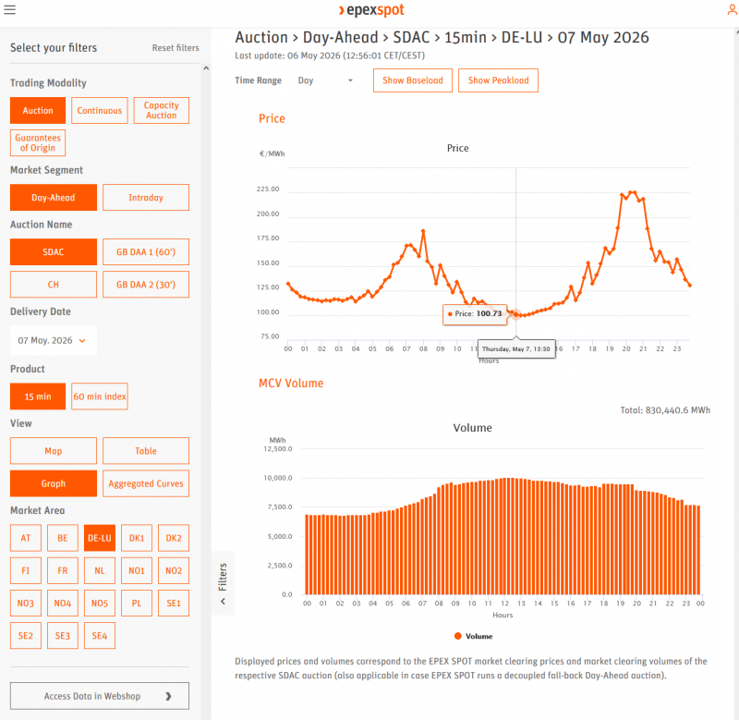
Task: Click the Price chart title
Action: point(457,148)
